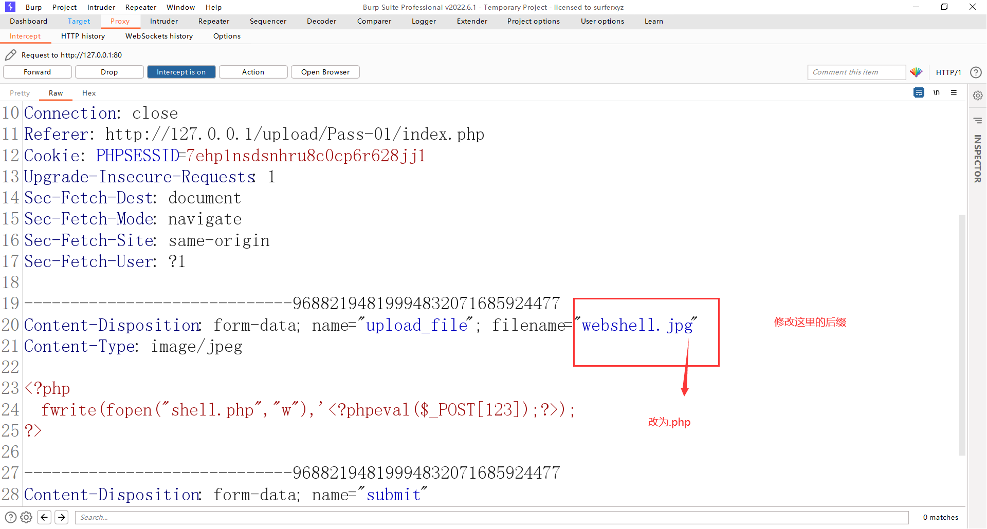Switch editor to Pretty view
This screenshot has height=529, width=987.
pos(20,93)
